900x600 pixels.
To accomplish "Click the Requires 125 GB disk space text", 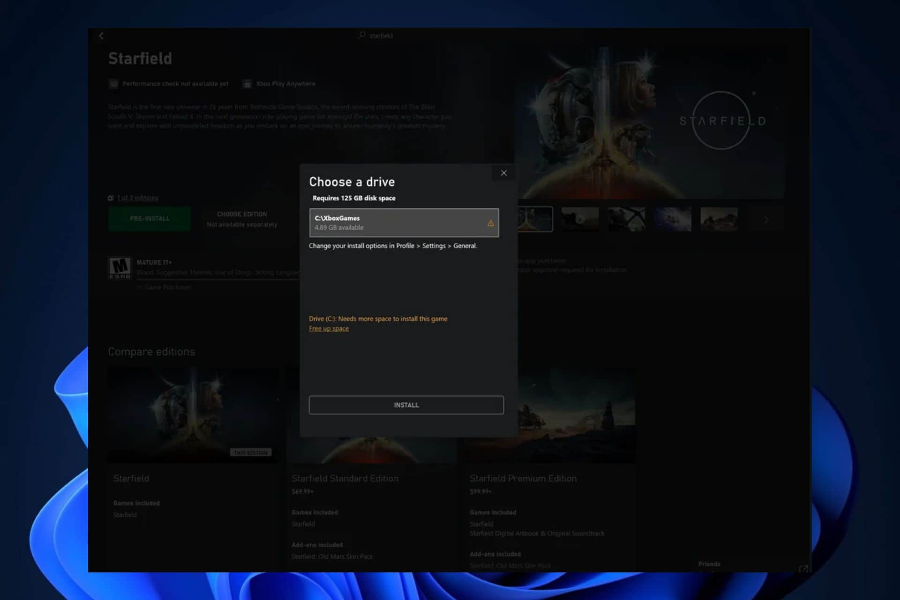I will click(x=354, y=198).
